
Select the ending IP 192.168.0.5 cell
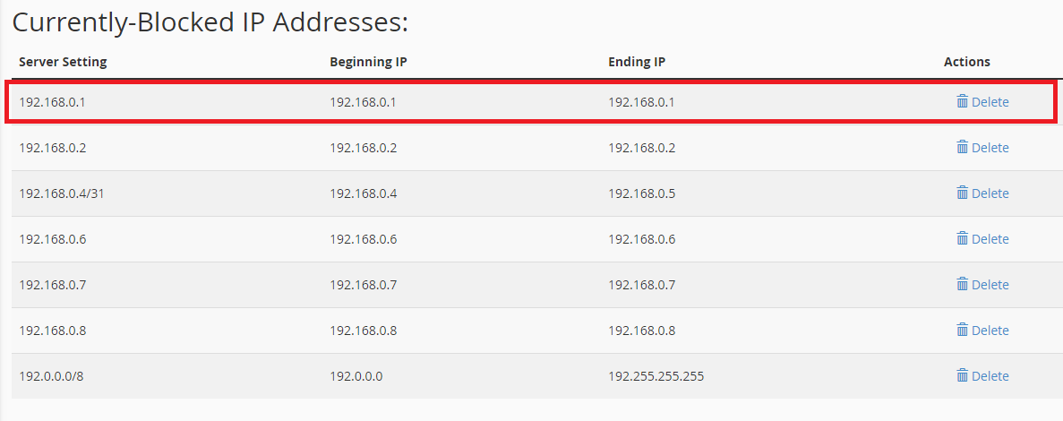click(x=641, y=193)
